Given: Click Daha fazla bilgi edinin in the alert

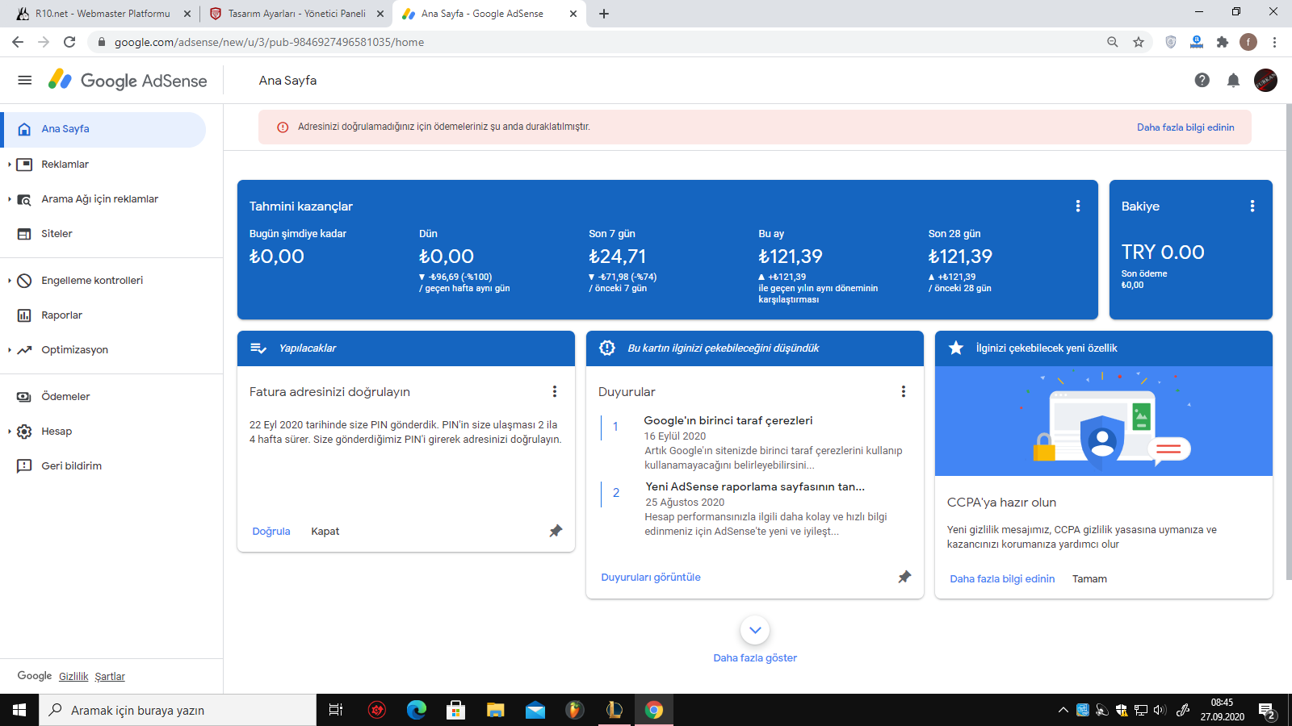Looking at the screenshot, I should (x=1185, y=127).
